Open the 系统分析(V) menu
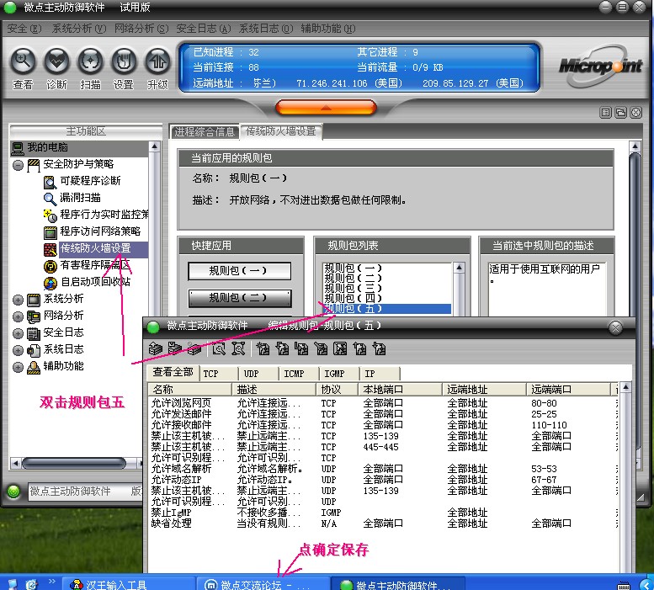This screenshot has width=654, height=590. (x=78, y=29)
